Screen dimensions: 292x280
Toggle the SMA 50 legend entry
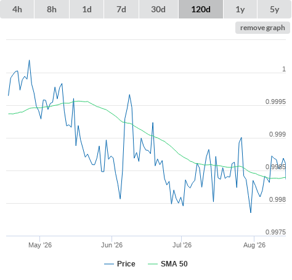tap(174, 264)
